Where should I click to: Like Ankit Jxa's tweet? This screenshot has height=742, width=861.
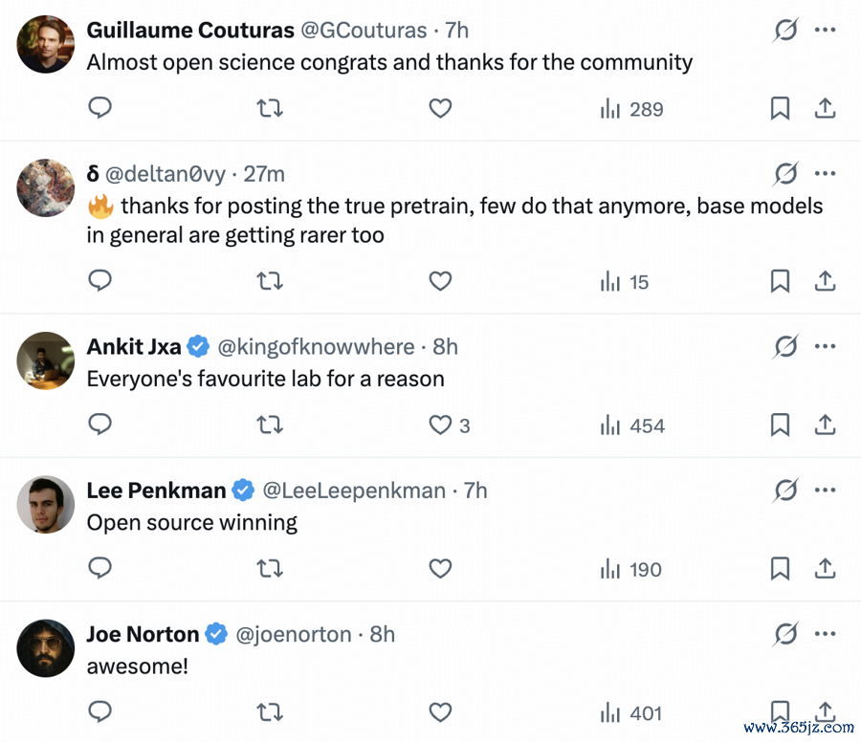click(x=440, y=426)
